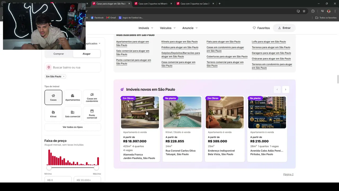Go to previous slide in new properties carousel

pos(277,89)
